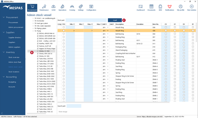Tick the CF checkbox for Packaging Ring
The height and width of the screenshot is (118, 198).
175,47
